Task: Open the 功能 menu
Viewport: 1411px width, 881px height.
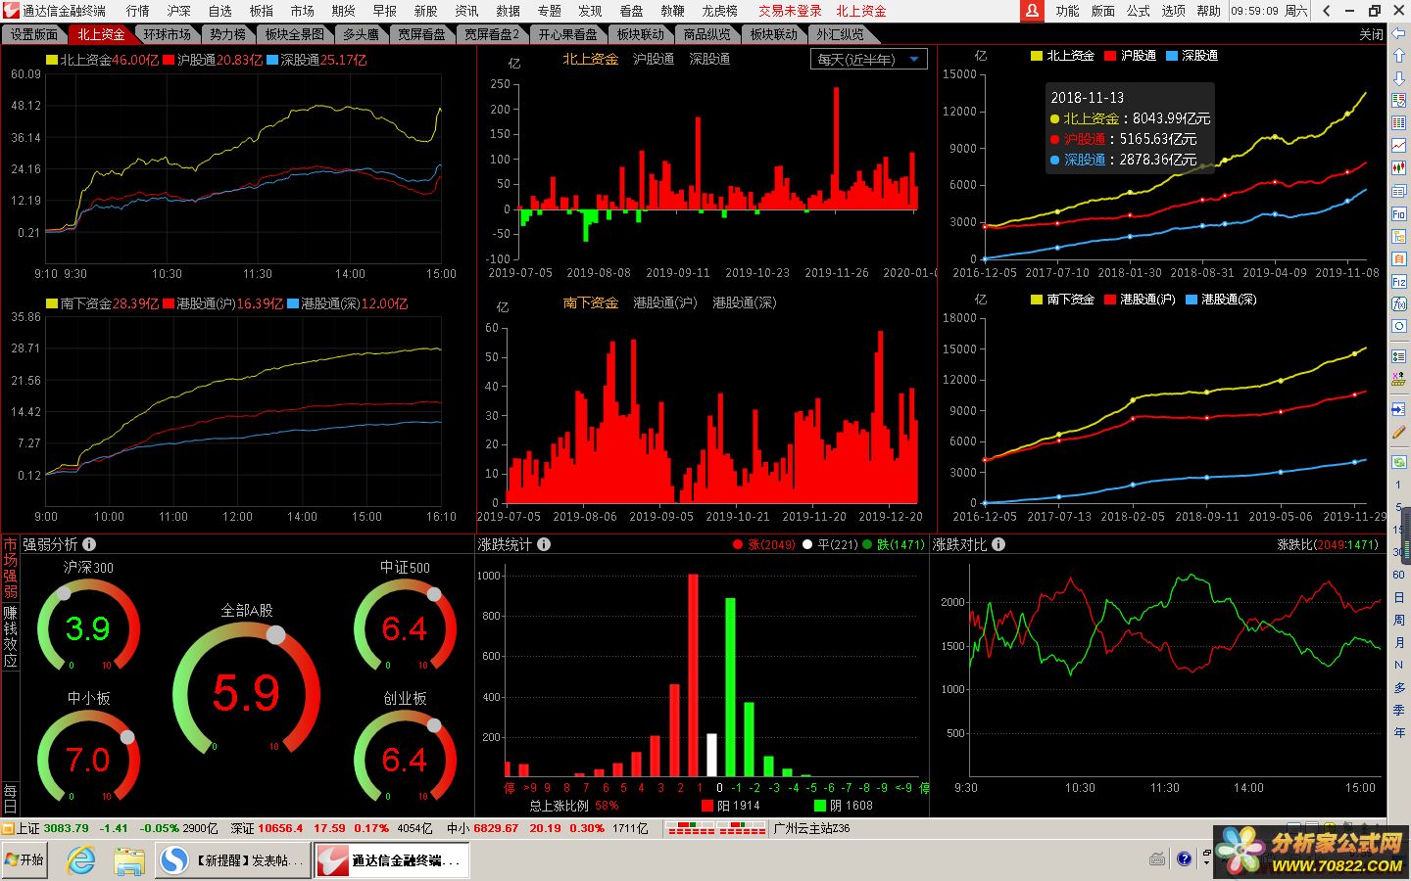Action: tap(1068, 11)
